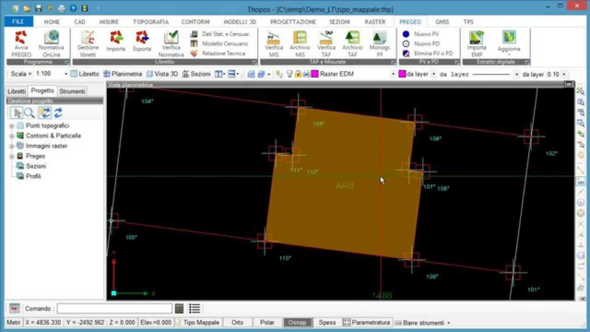Run Verifica TAF
Screen dimensions: 590x332
pyautogui.click(x=326, y=43)
